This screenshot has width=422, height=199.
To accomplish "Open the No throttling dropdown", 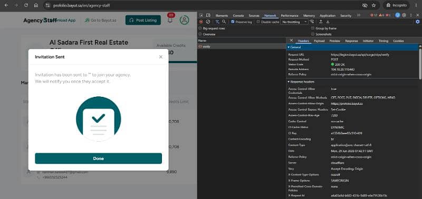I will pyautogui.click(x=294, y=22).
